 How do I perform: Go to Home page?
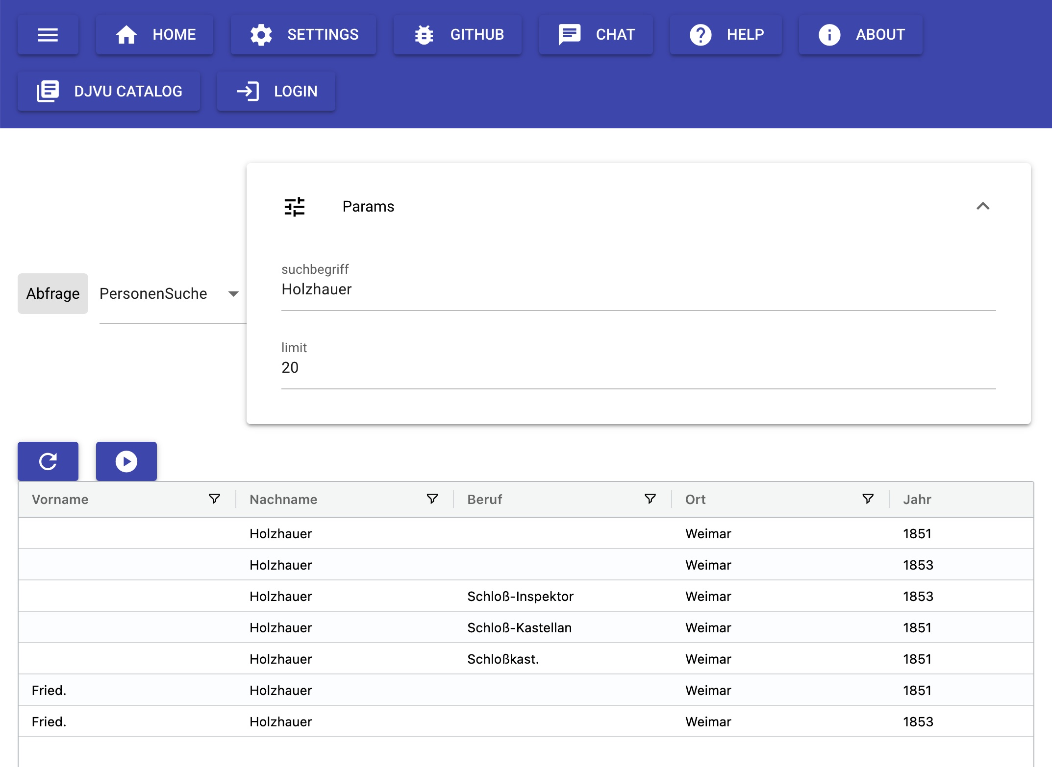coord(155,35)
